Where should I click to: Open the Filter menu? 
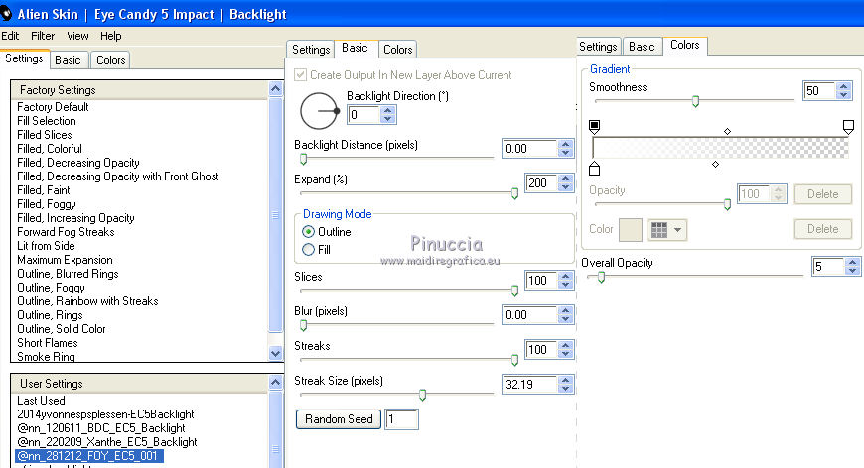[x=43, y=36]
